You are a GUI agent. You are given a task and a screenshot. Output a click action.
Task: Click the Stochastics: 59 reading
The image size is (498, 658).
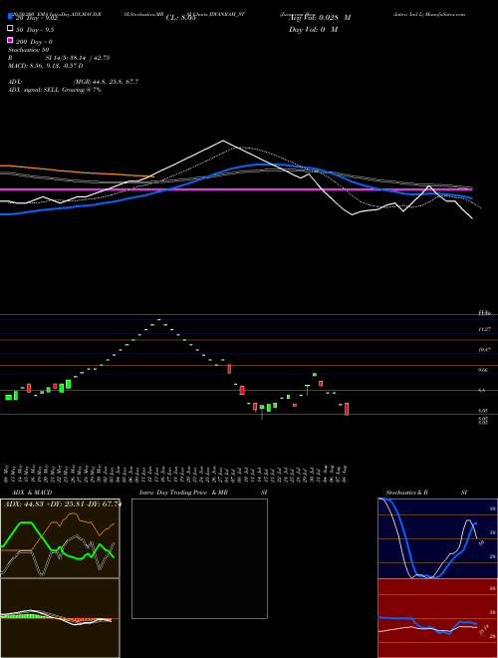pyautogui.click(x=28, y=50)
